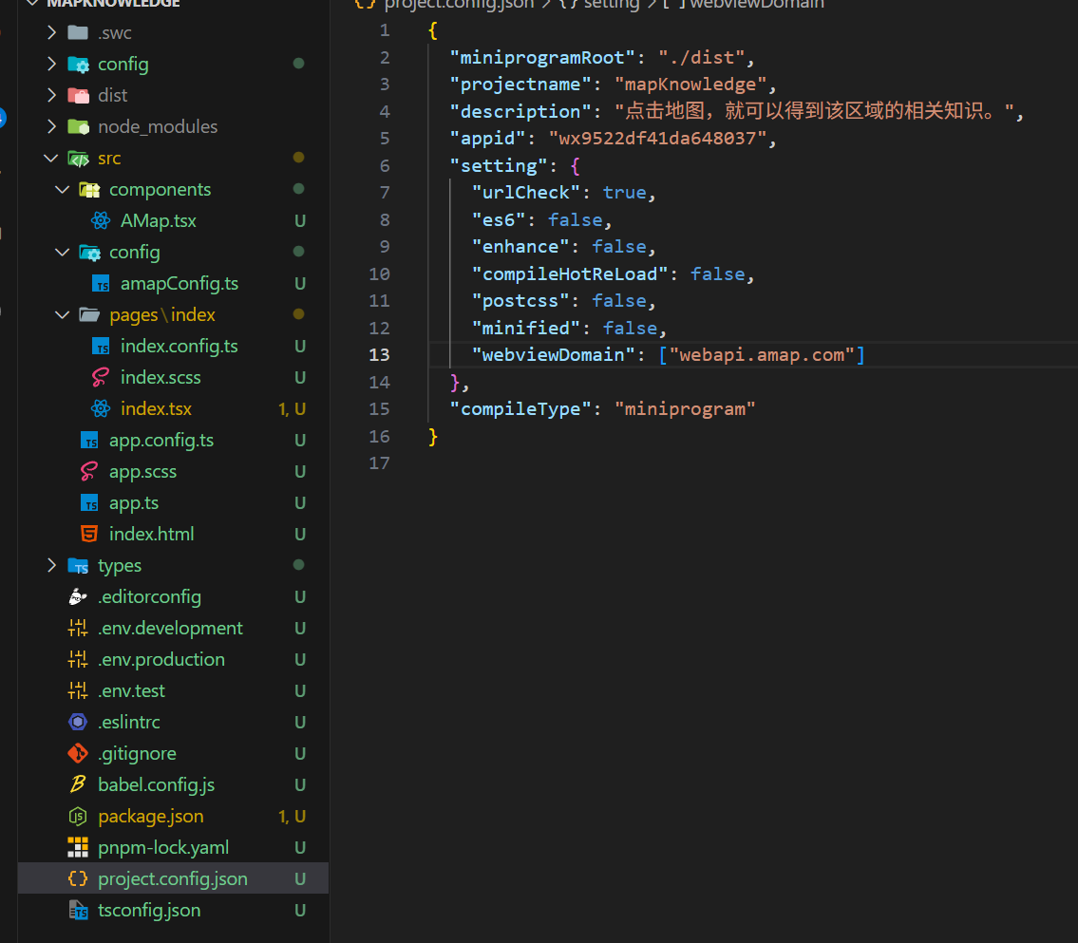
Task: Open index.config.ts file
Action: (x=180, y=346)
